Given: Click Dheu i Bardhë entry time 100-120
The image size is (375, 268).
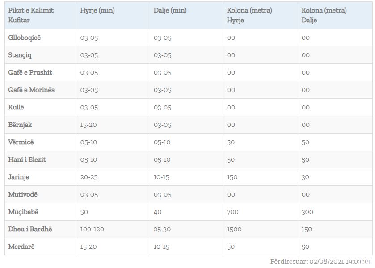Looking at the screenshot, I should pyautogui.click(x=92, y=229).
